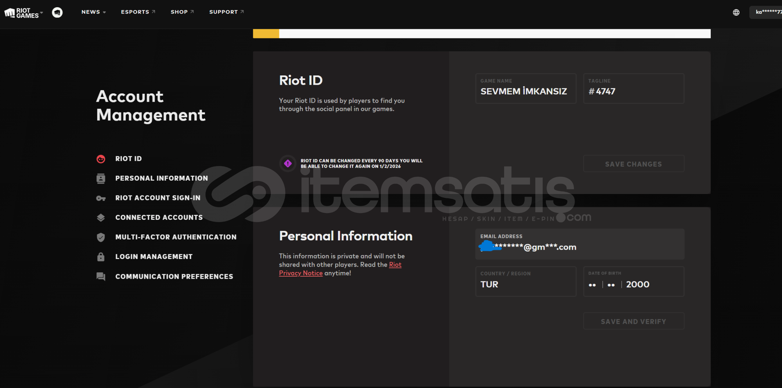Click the purple diamond alert icon

coord(288,163)
